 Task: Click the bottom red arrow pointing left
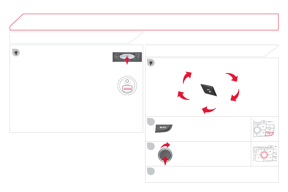[209, 110]
